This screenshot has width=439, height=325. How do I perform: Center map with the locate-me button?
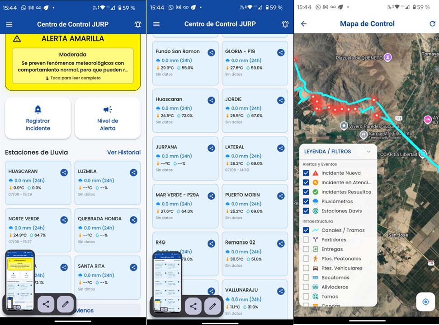[x=425, y=302]
